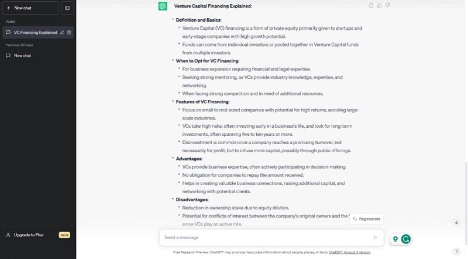Click the thumbs down feedback icon

coord(387,5)
